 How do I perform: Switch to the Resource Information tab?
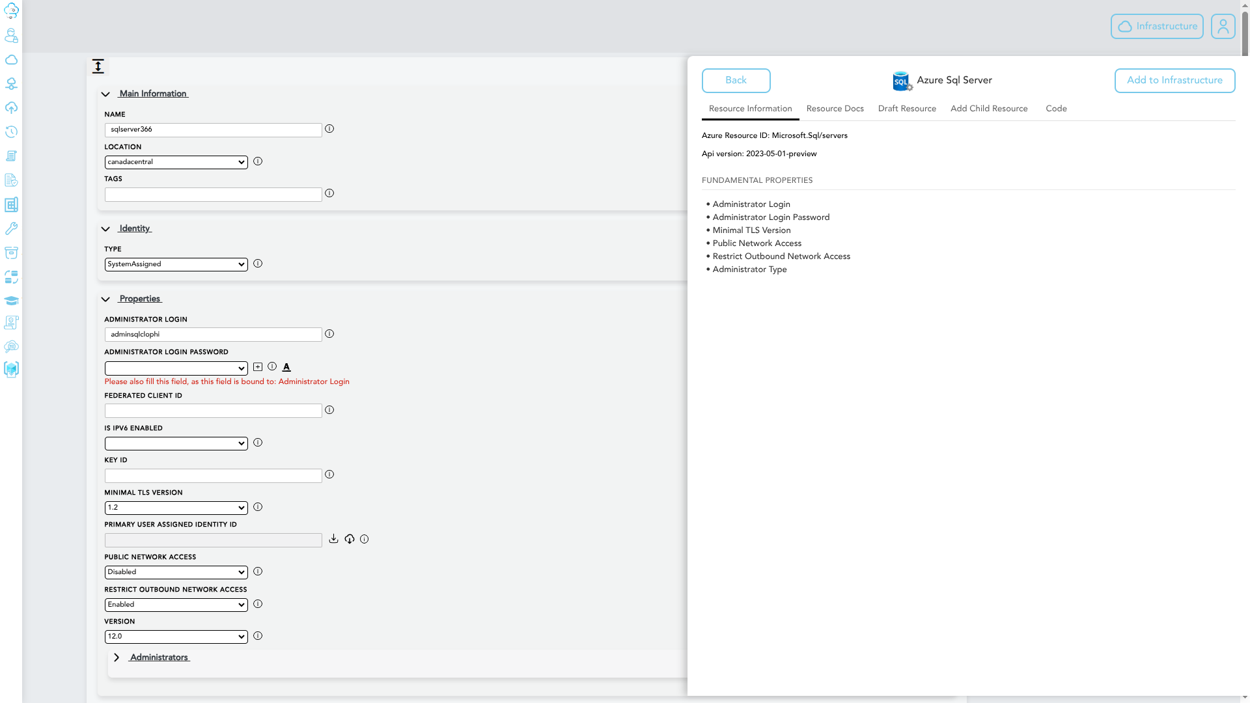click(750, 109)
